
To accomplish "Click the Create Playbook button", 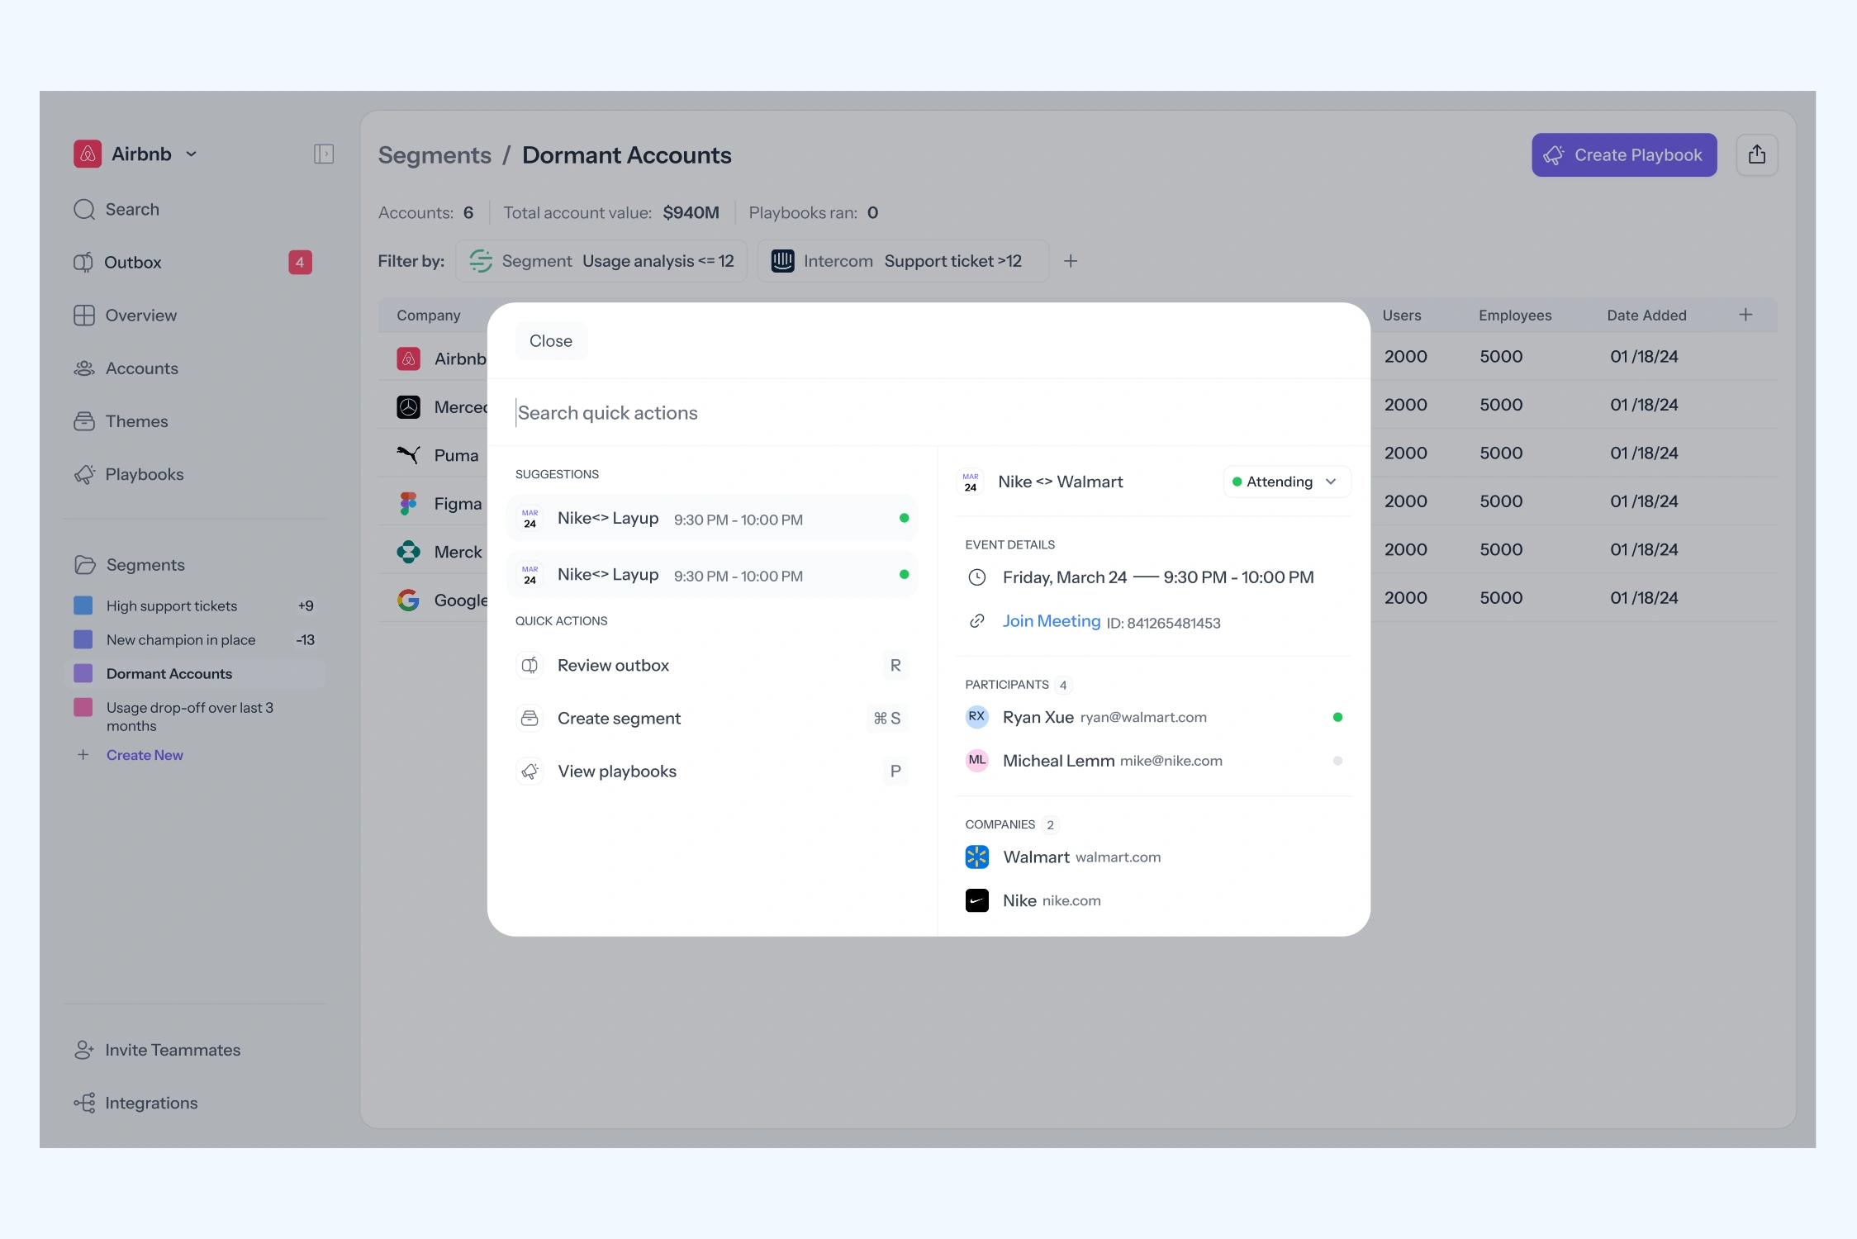I will pos(1623,154).
